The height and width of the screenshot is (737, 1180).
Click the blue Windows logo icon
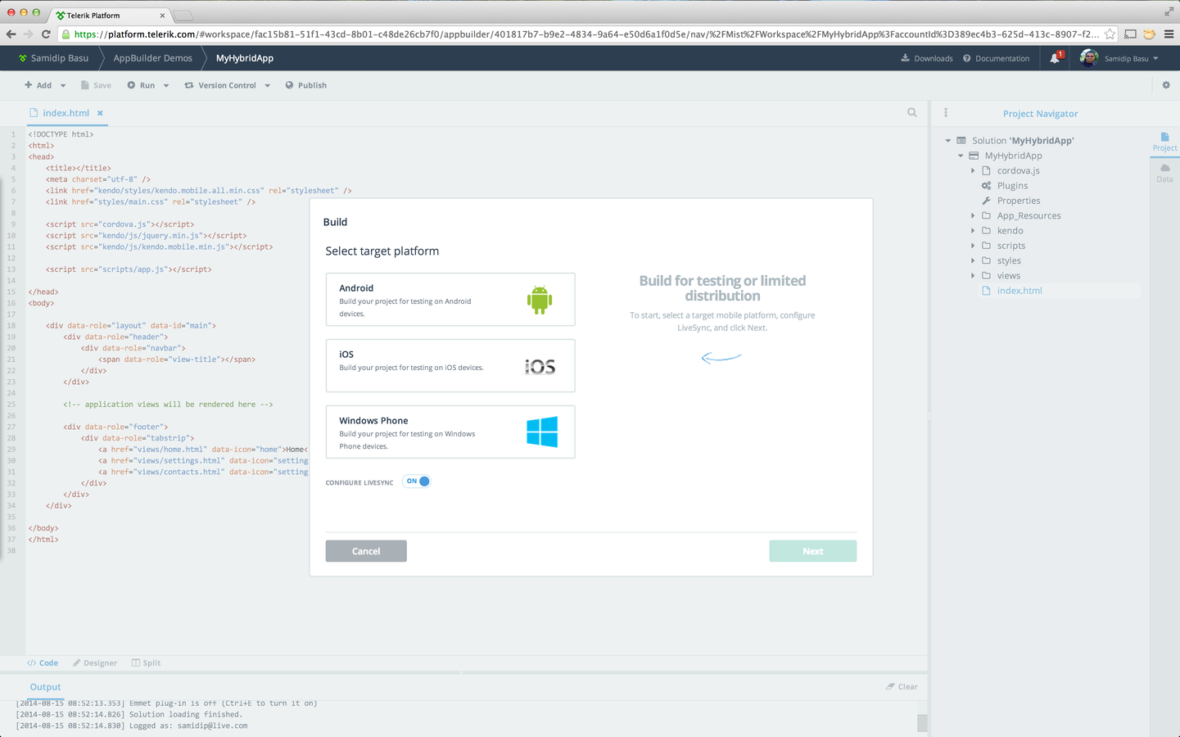pyautogui.click(x=542, y=432)
